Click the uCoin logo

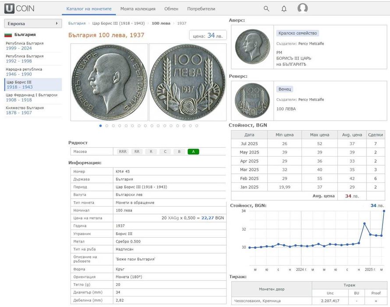click(x=19, y=9)
